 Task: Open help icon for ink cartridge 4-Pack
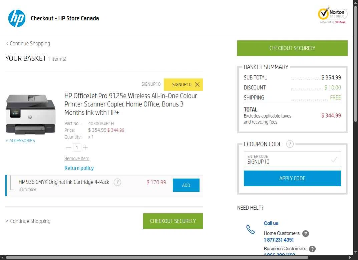pyautogui.click(x=117, y=182)
